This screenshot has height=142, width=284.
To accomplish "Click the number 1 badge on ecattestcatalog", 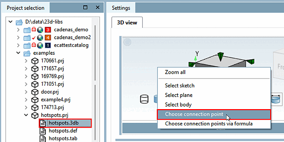I will [x=48, y=45].
